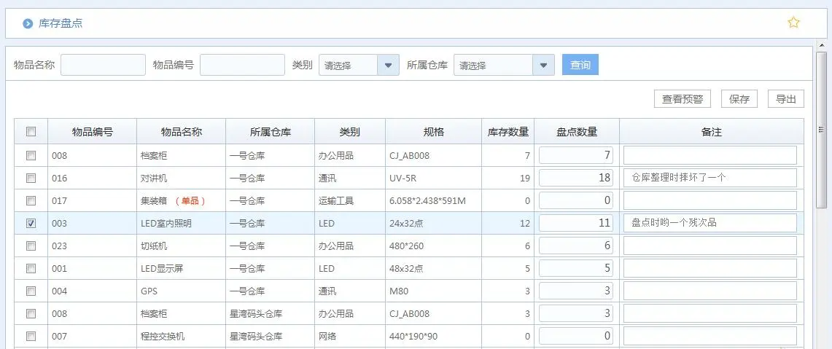Click the favorite star icon
Image resolution: width=832 pixels, height=349 pixels.
point(793,23)
